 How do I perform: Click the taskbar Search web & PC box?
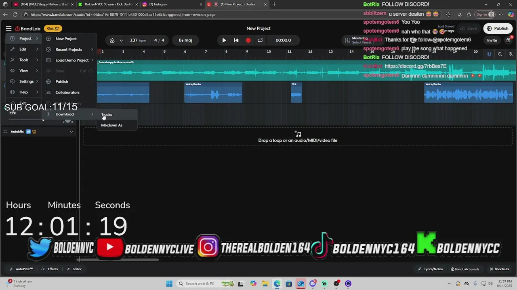[206, 284]
